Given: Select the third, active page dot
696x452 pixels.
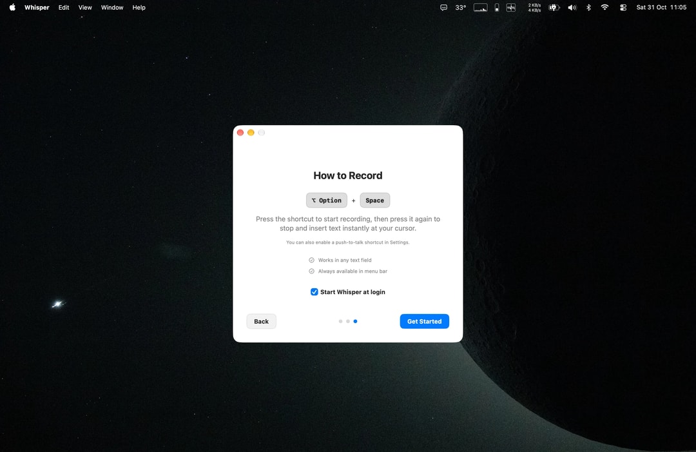Looking at the screenshot, I should (x=355, y=322).
